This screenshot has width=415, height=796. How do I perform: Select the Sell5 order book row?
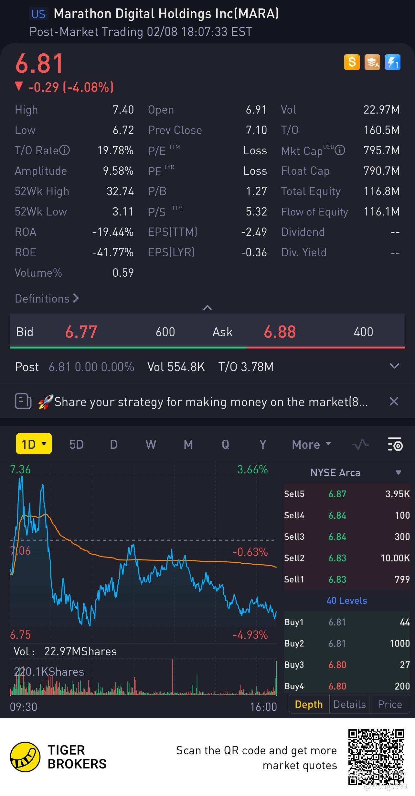(347, 494)
